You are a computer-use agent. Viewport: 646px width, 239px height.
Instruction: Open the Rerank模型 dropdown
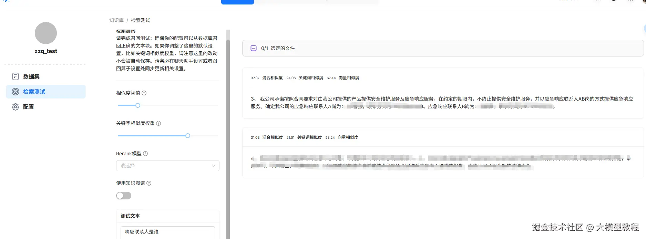tap(168, 166)
